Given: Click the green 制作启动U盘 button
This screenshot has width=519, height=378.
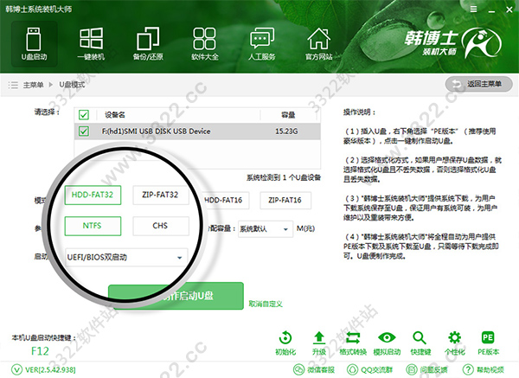Looking at the screenshot, I should (176, 296).
